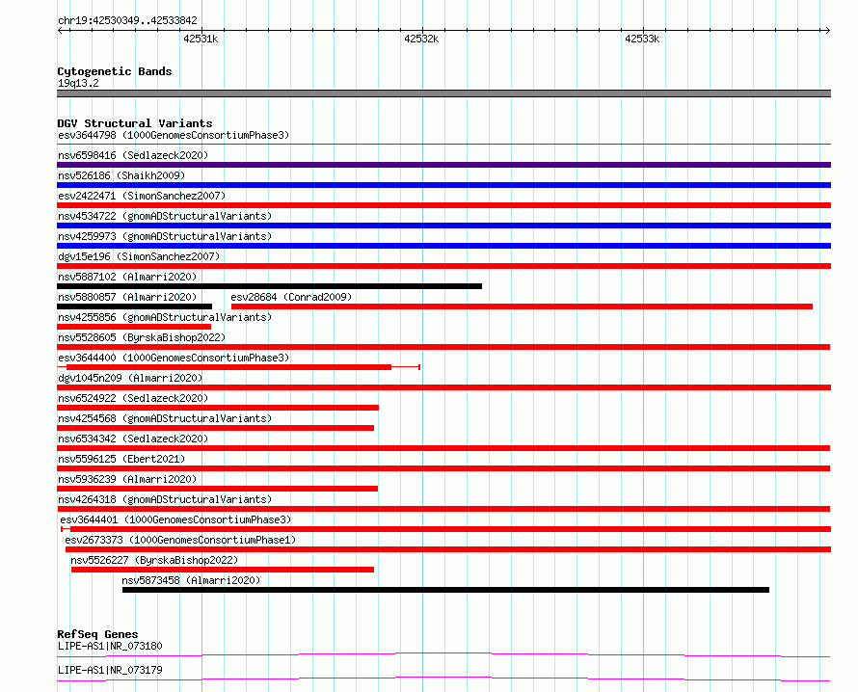Click the blue bar of nsv4534722
This screenshot has height=692, width=858.
pos(443,226)
